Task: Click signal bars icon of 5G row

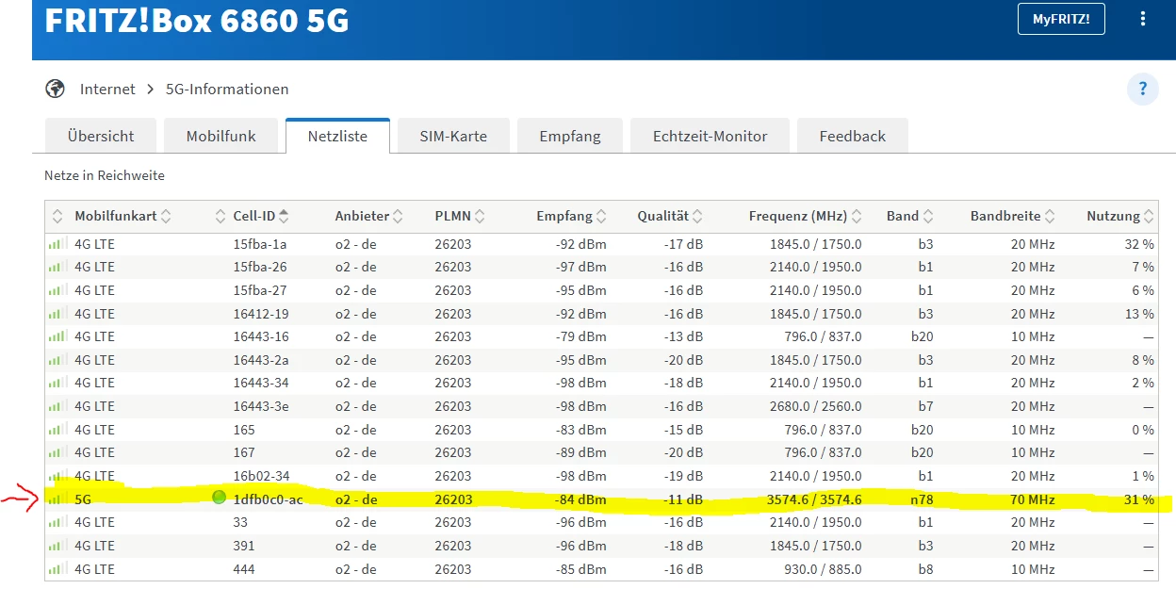Action: click(x=57, y=499)
